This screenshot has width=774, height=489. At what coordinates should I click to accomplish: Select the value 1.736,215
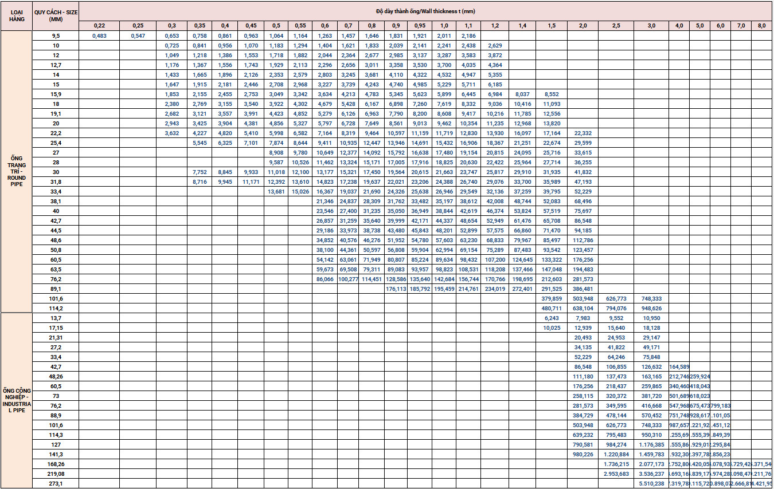[616, 464]
